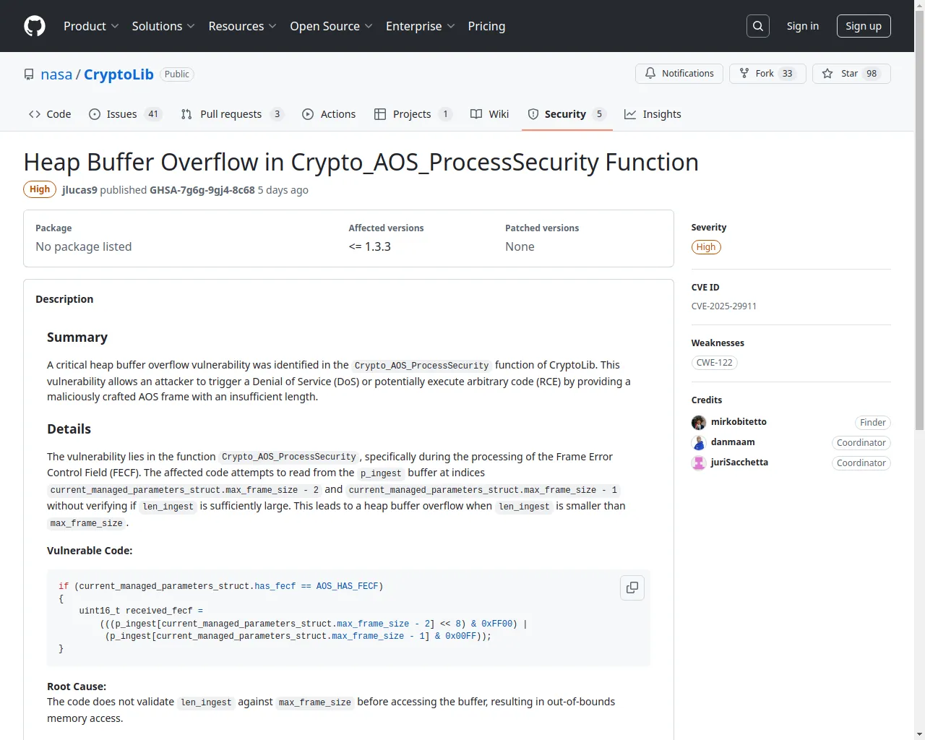The image size is (925, 740).
Task: Click the CVE-2025-29911 identifier
Action: pos(724,306)
